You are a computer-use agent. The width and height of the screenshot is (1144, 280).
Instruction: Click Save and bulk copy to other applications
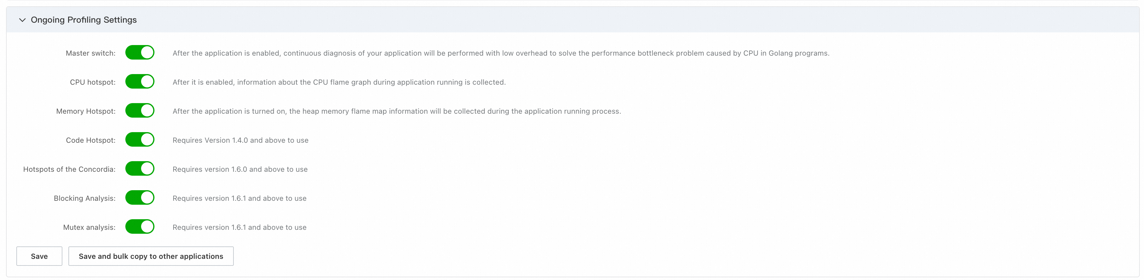151,256
